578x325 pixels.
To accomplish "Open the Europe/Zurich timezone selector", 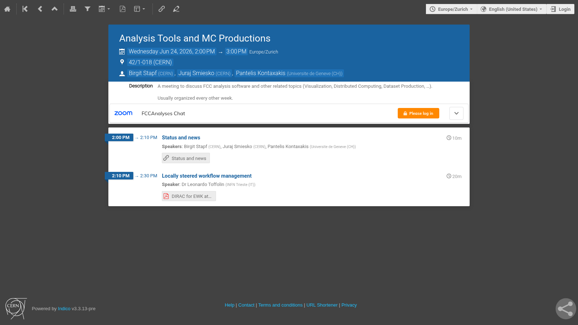I will [x=451, y=9].
